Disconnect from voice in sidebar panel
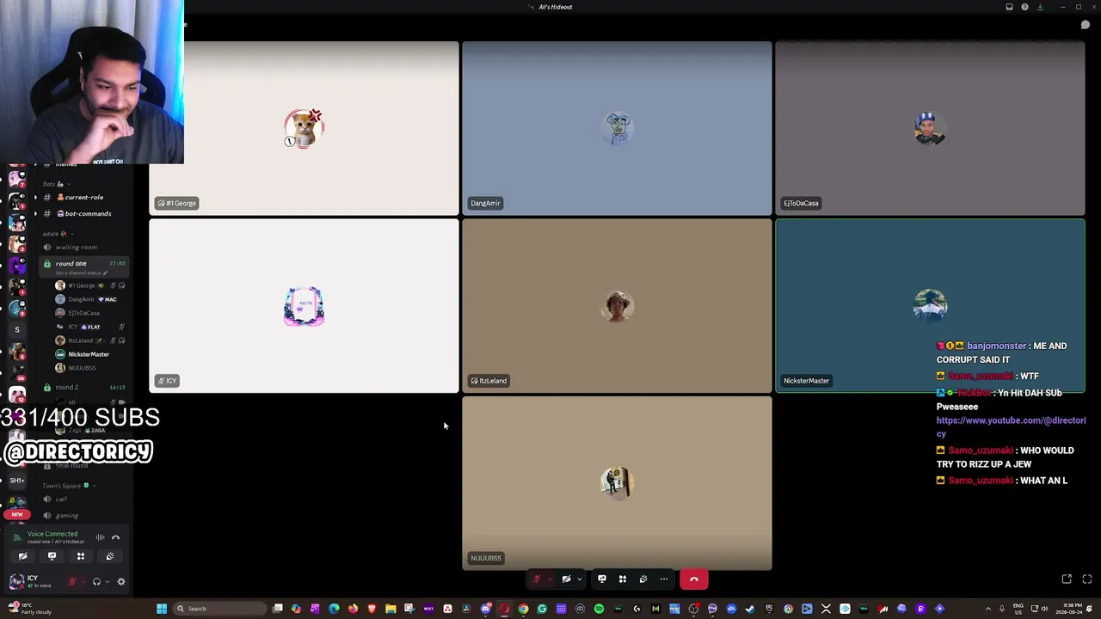This screenshot has width=1101, height=619. pyautogui.click(x=116, y=538)
